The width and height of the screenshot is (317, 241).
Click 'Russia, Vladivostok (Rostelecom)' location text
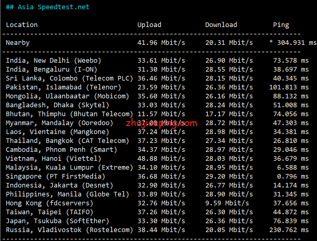[x=69, y=230]
